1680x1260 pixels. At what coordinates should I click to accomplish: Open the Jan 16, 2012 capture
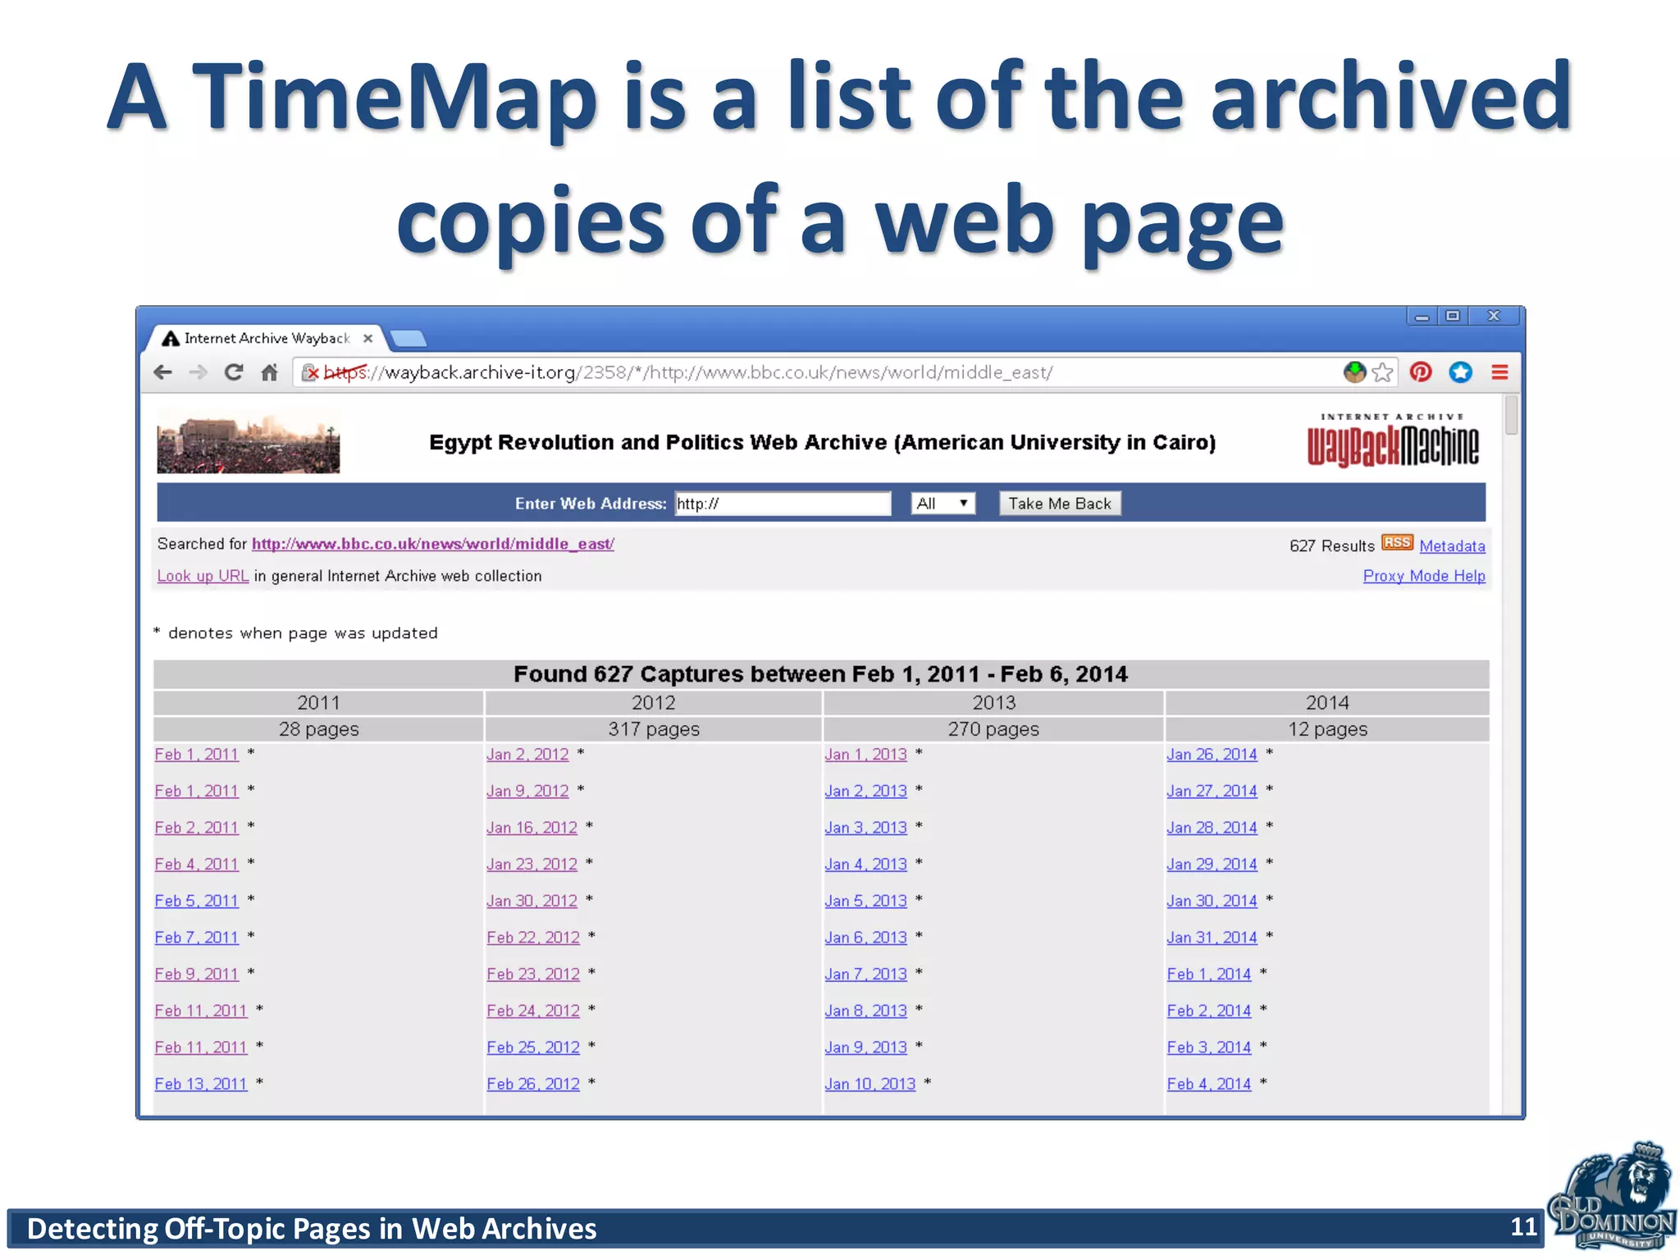tap(532, 828)
